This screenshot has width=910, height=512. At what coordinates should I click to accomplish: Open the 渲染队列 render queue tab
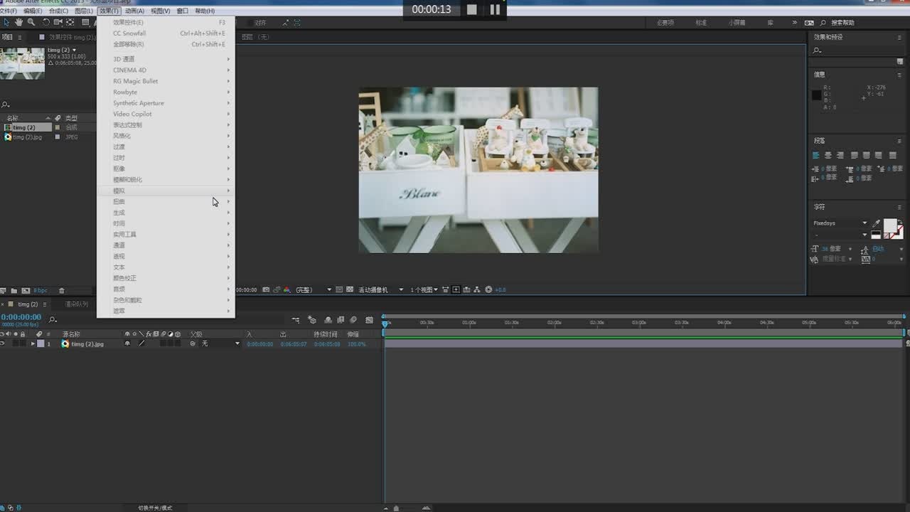(77, 304)
